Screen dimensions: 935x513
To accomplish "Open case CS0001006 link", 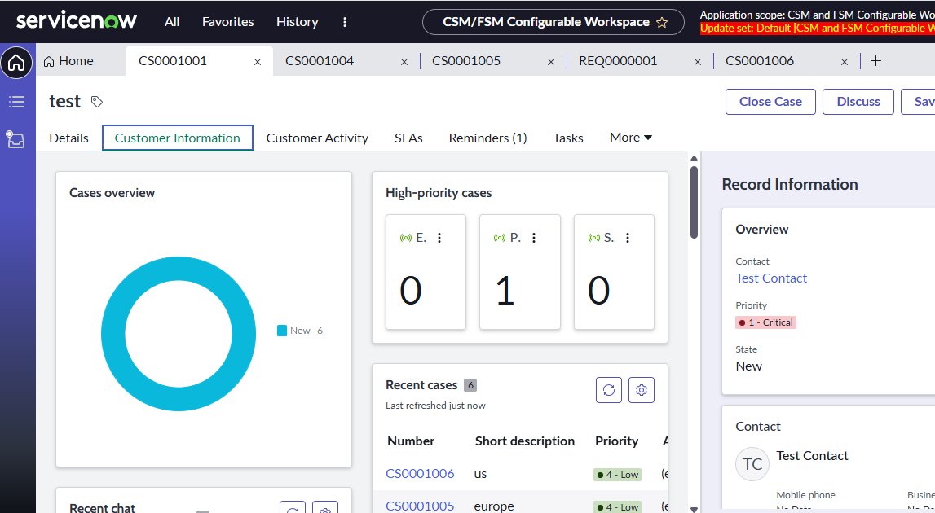I will coord(420,474).
